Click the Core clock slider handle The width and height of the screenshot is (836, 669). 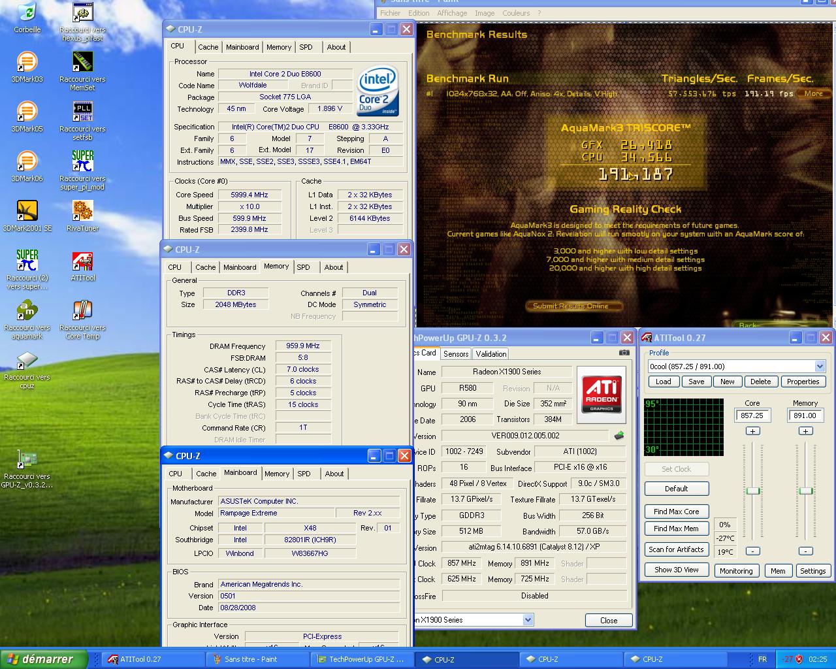[753, 491]
